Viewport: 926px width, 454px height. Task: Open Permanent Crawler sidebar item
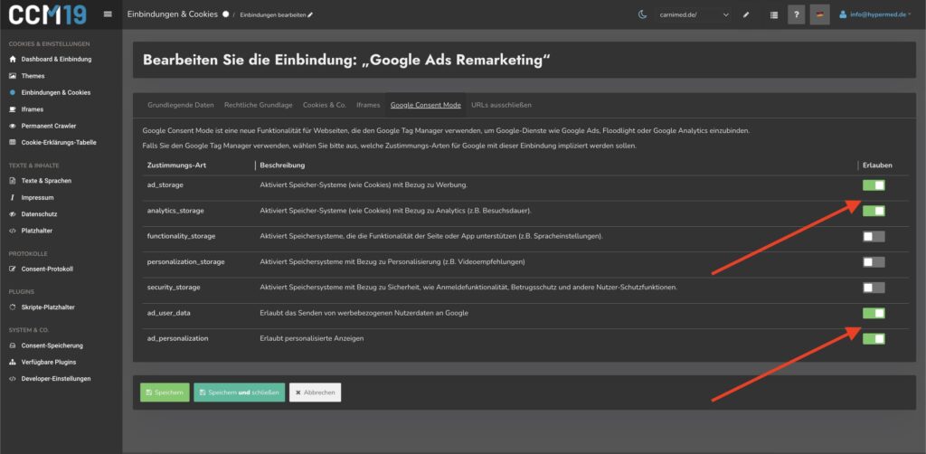[49, 126]
